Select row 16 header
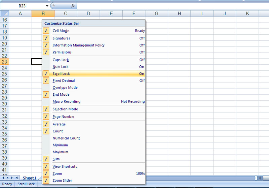Image resolution: width=269 pixels, height=188 pixels. [x=4, y=20]
